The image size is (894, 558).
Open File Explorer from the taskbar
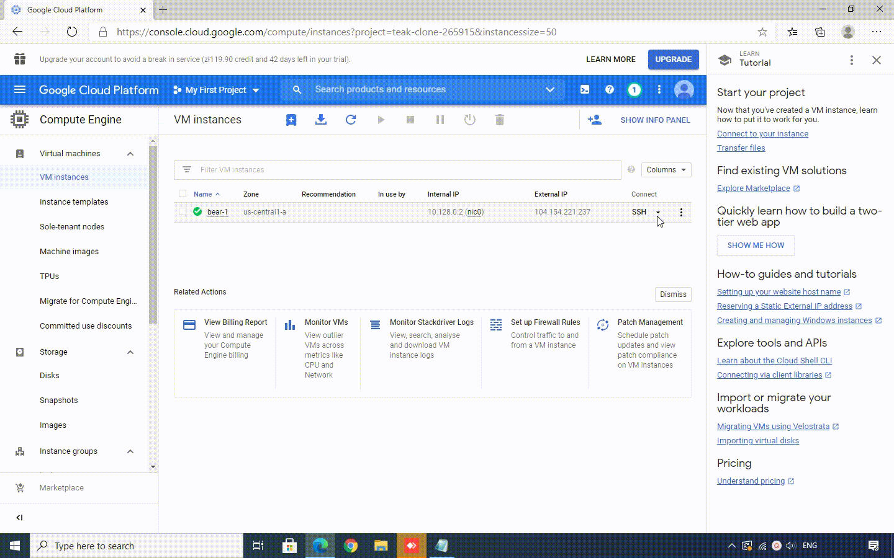coord(381,546)
